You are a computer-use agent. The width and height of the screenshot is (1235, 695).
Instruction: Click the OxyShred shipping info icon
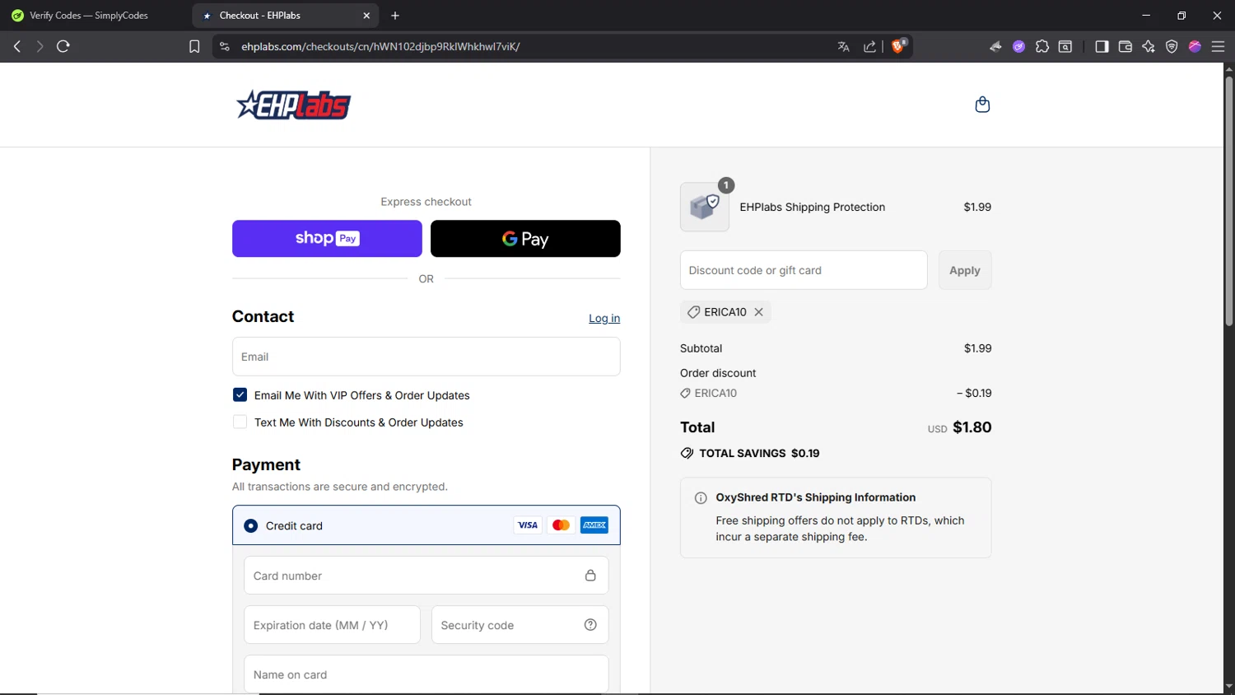pos(701,498)
